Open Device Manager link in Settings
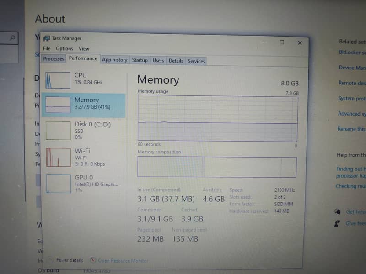This screenshot has width=366, height=274. click(x=352, y=68)
